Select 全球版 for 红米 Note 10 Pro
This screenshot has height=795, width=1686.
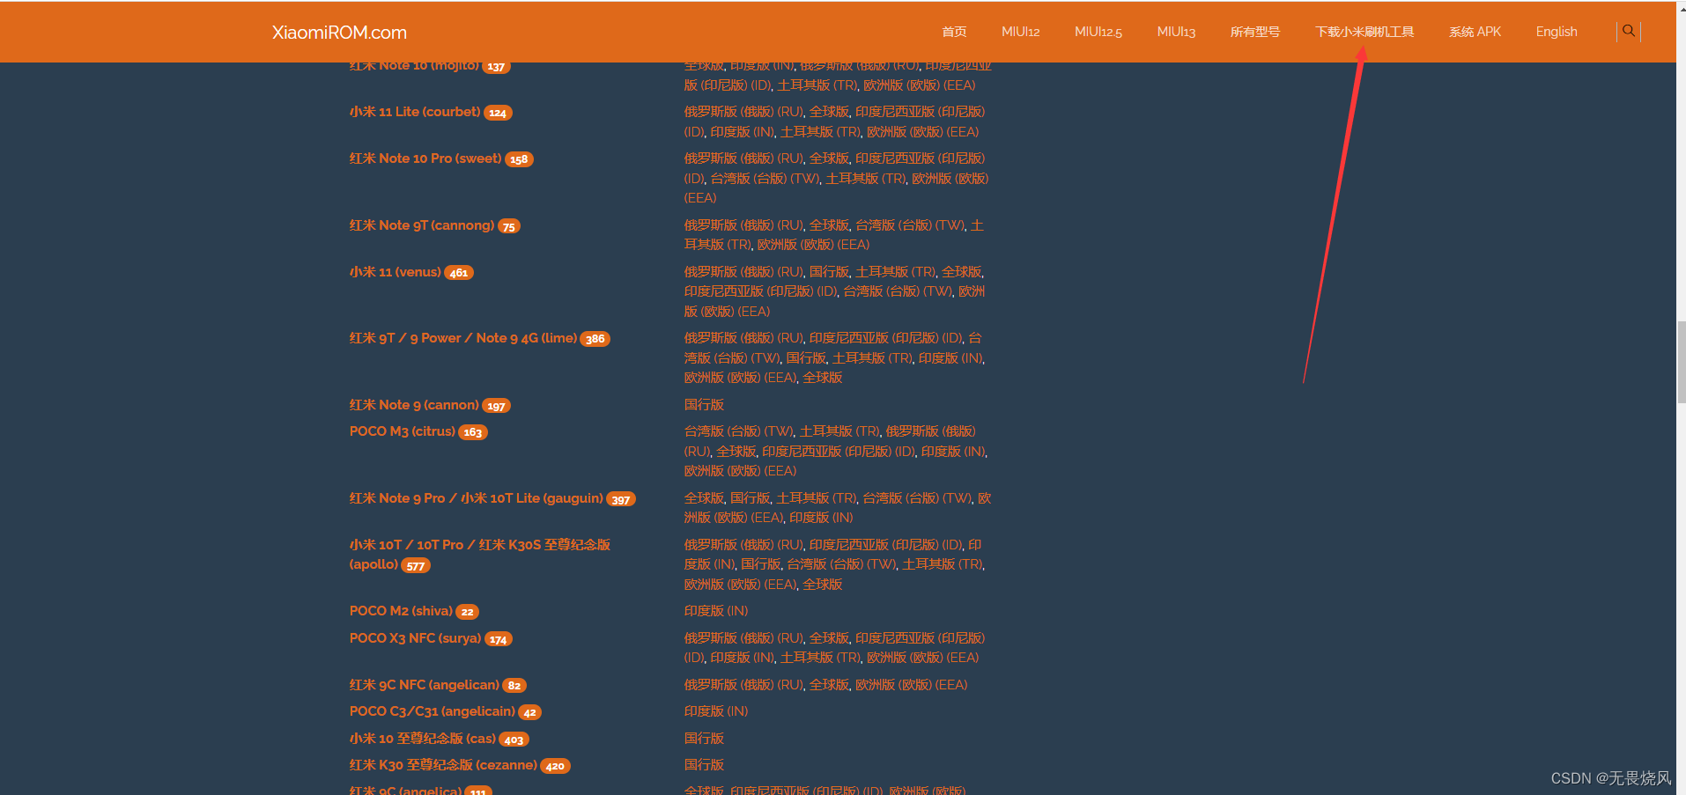click(829, 158)
